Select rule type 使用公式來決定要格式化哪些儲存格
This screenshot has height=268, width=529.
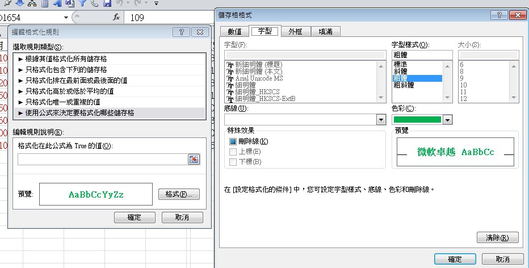coord(110,113)
